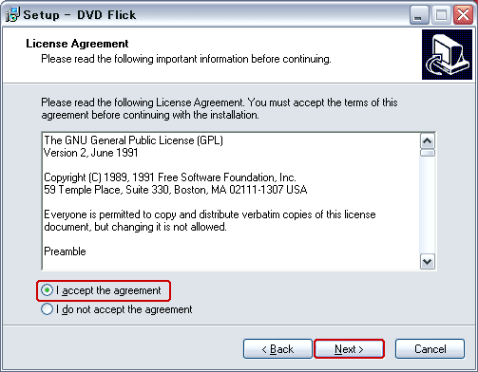Minimize the Setup window
Image resolution: width=478 pixels, height=372 pixels.
419,15
